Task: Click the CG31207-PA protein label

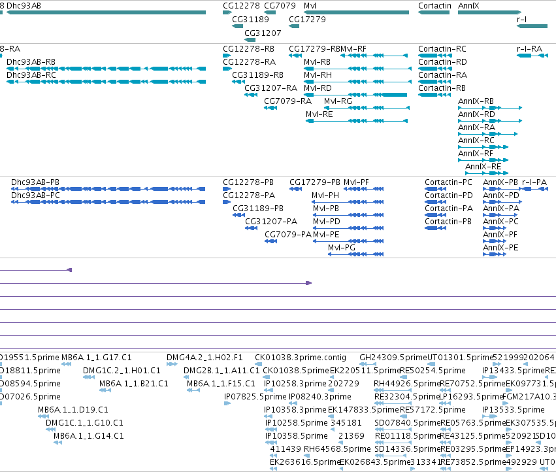Action: point(271,222)
